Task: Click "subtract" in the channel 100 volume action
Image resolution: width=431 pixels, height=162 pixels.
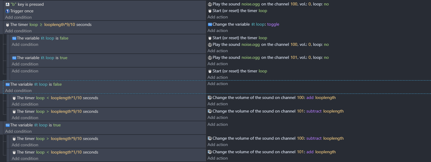Action: [314, 138]
